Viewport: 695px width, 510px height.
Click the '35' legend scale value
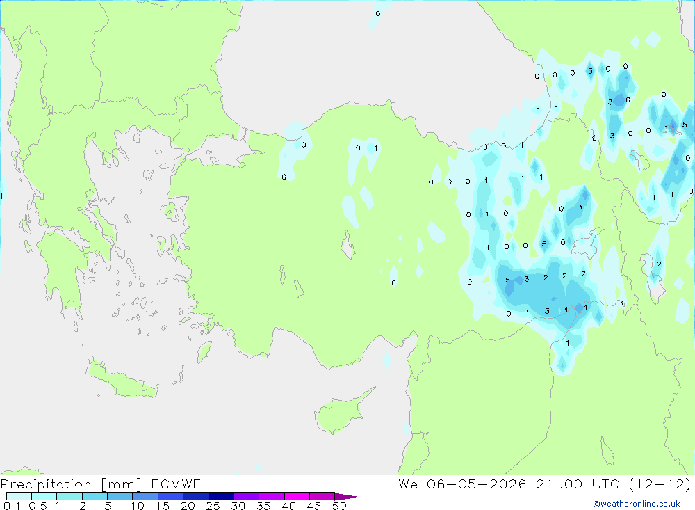(x=263, y=506)
